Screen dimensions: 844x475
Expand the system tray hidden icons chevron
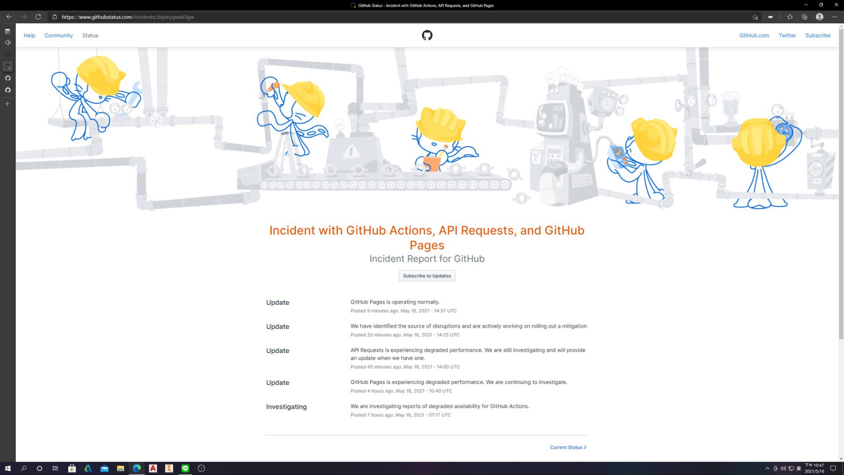(x=767, y=468)
